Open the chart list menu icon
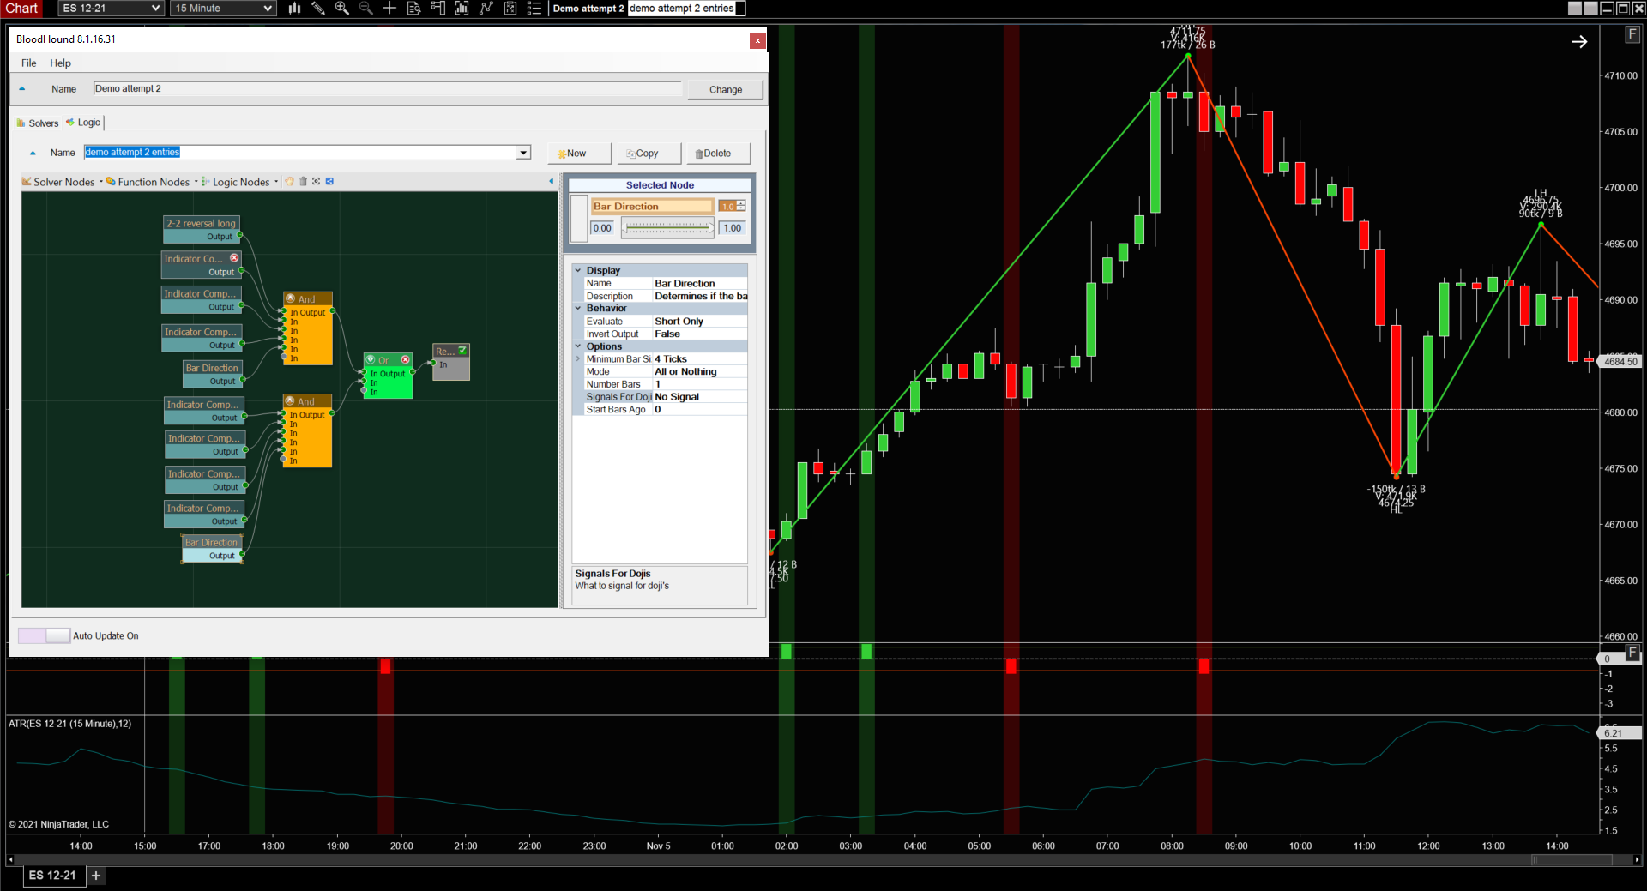The width and height of the screenshot is (1647, 891). tap(534, 9)
